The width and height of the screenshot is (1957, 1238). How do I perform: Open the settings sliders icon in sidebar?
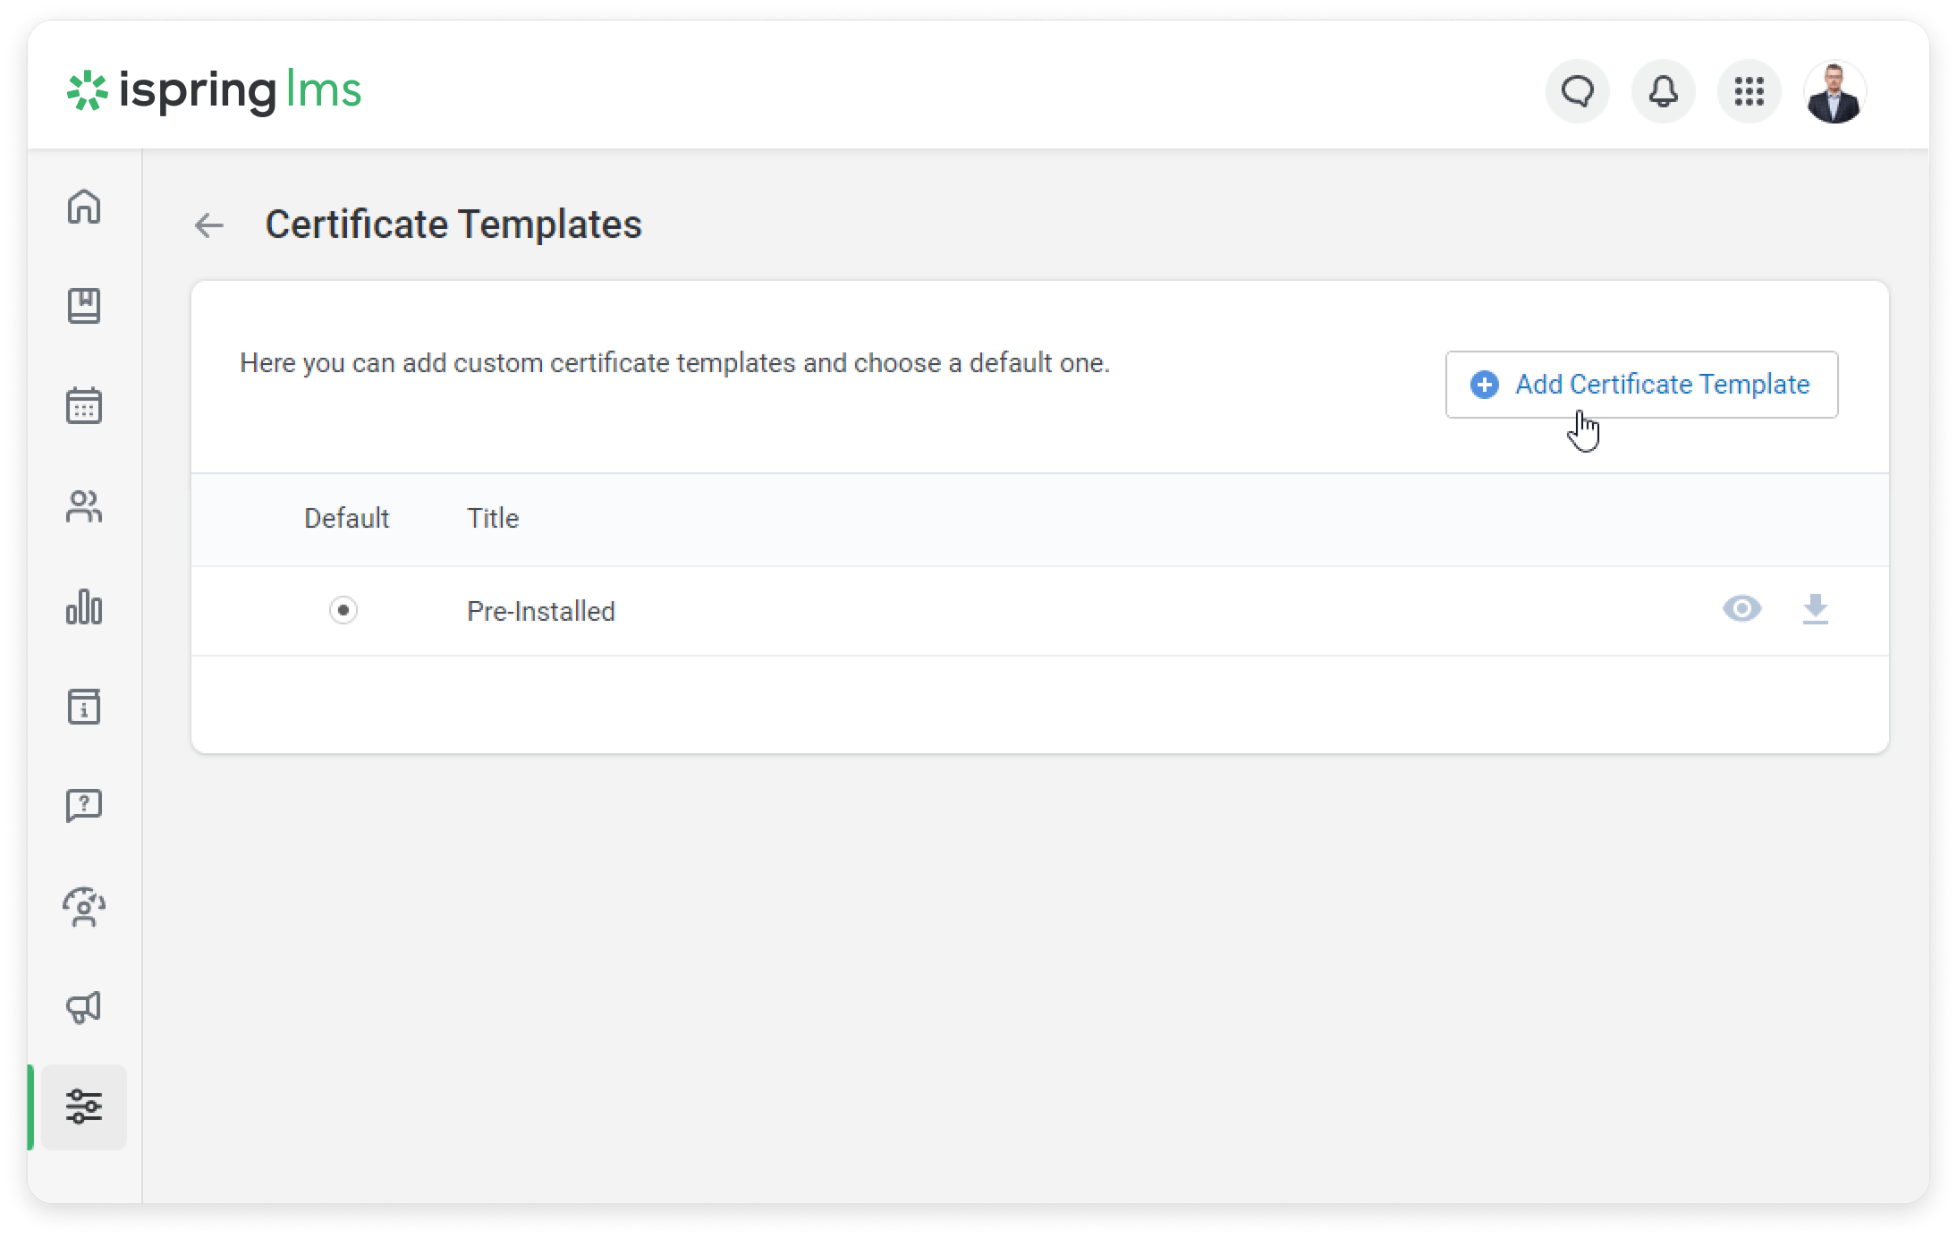[84, 1107]
